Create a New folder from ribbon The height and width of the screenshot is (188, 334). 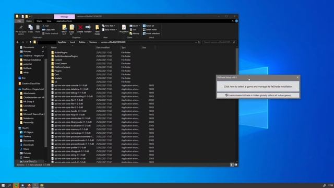(x=98, y=30)
